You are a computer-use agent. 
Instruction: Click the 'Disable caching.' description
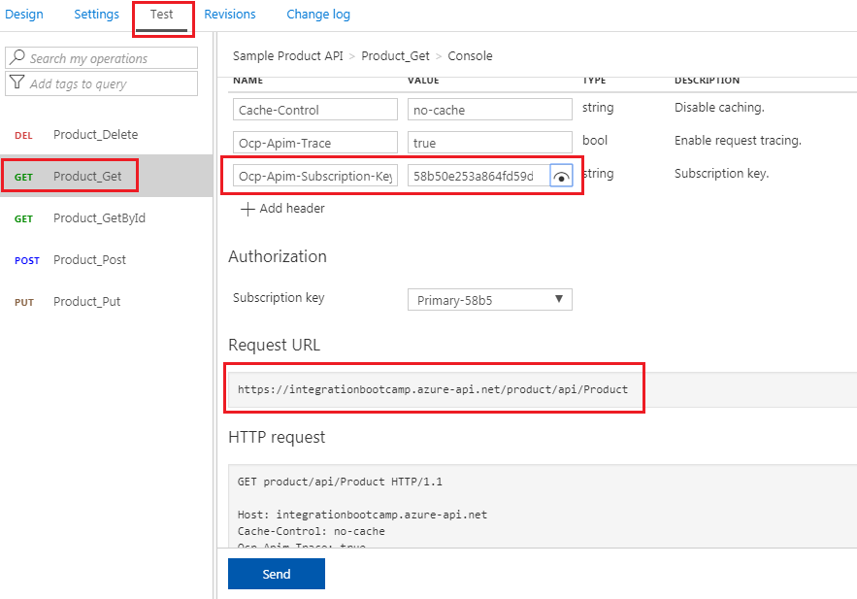tap(719, 107)
